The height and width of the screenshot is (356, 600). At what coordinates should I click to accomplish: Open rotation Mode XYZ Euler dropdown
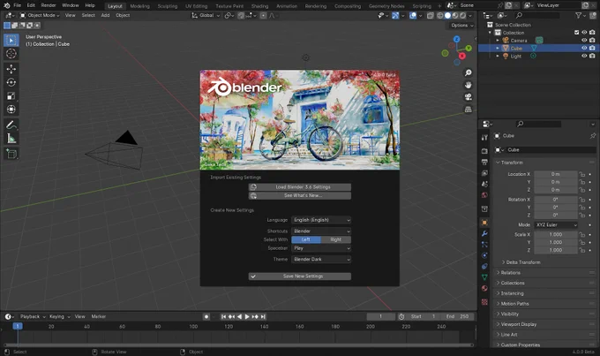(556, 225)
